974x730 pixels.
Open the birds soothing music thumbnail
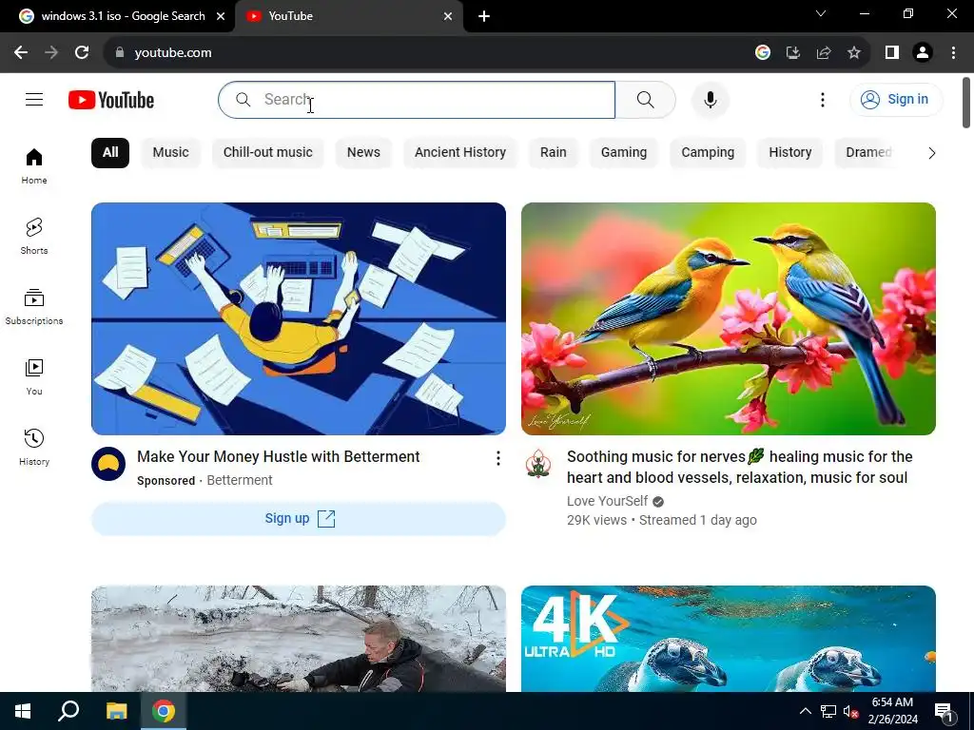pos(728,318)
